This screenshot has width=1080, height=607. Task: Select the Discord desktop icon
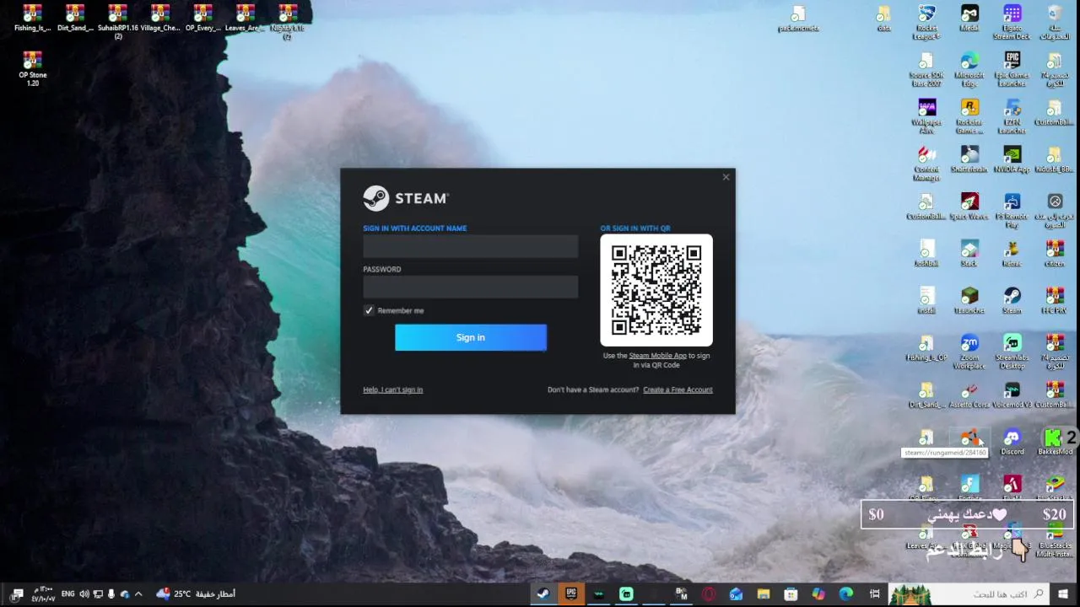coord(1012,443)
